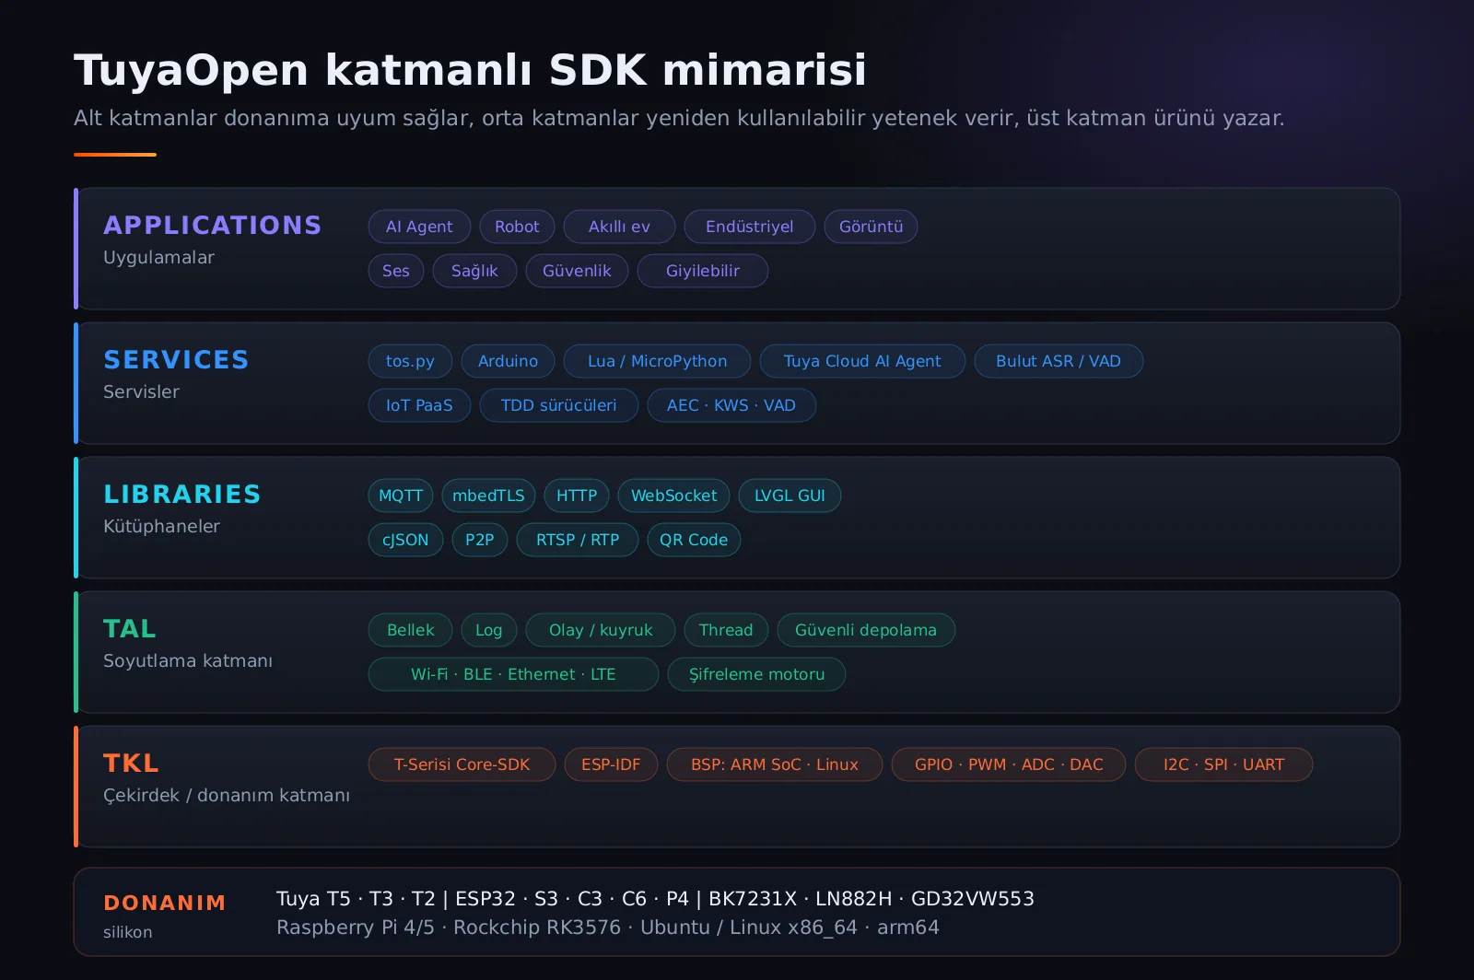Screen dimensions: 1474x980
Task: Select the IoT PaaS pill
Action: pyautogui.click(x=419, y=405)
